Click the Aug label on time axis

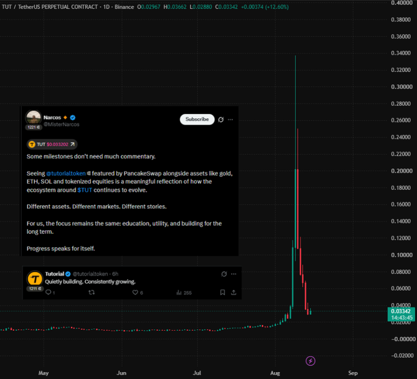pyautogui.click(x=275, y=373)
